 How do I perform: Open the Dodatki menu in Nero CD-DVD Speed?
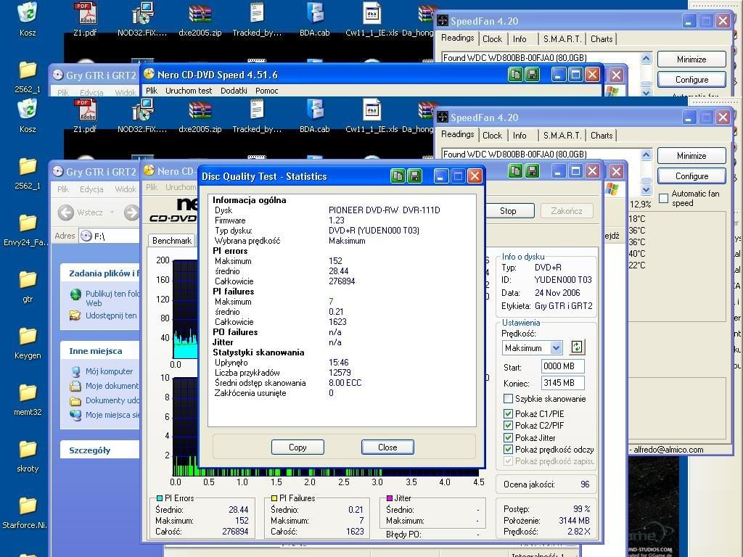(234, 91)
